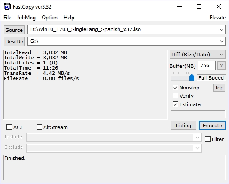Click the DestDir button
Screen dimensions: 229x184
[14, 42]
